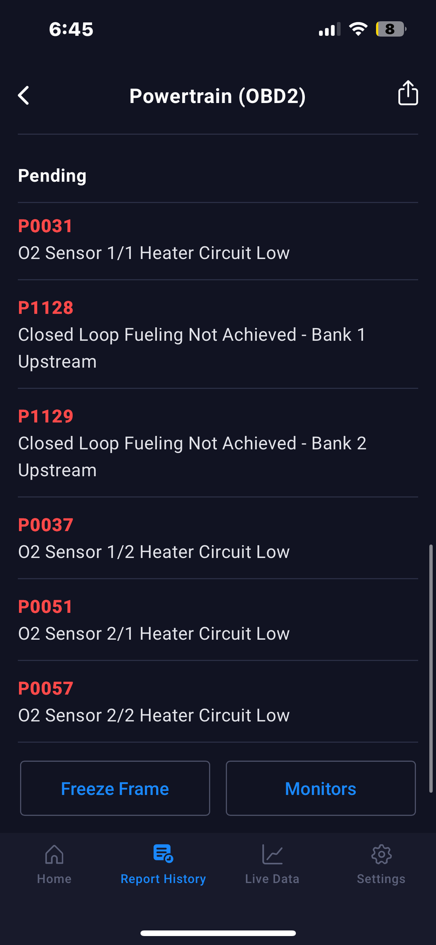Open P1129 Bank 2 Upstream entry

pos(192,444)
